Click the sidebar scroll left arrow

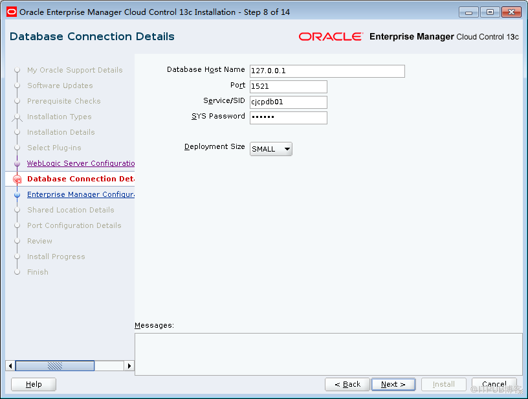(x=10, y=365)
